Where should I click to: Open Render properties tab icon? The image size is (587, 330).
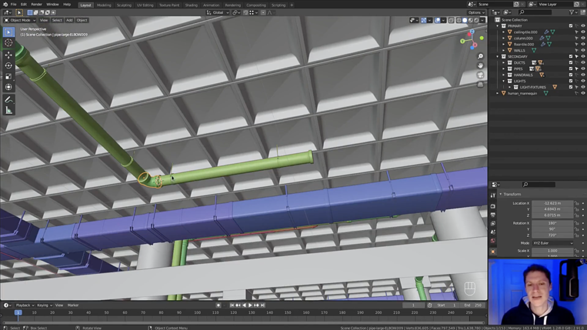coord(493,206)
